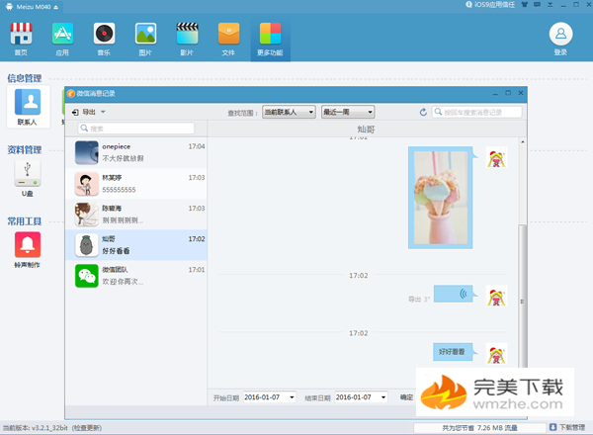Click the message record search field
Image resolution: width=593 pixels, height=435 pixels.
coord(477,112)
